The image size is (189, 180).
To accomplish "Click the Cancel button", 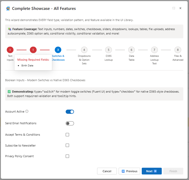I will coord(107,171).
